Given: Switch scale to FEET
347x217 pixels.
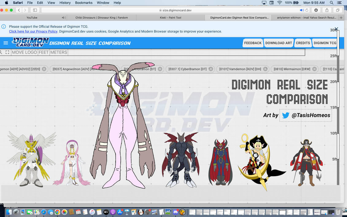Looking at the screenshot, I should click(x=44, y=52).
